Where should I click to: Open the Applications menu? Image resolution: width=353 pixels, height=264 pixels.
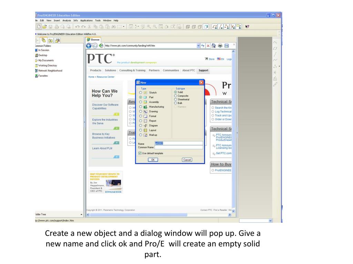tap(87, 20)
